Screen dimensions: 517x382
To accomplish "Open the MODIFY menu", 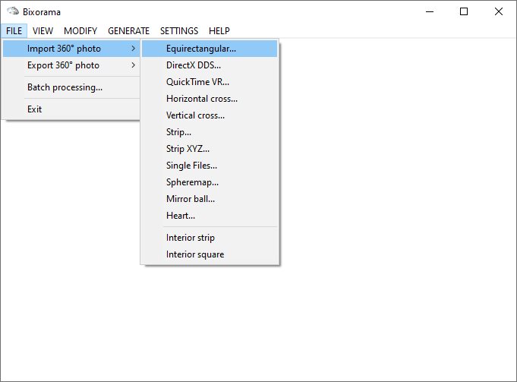I will point(80,31).
